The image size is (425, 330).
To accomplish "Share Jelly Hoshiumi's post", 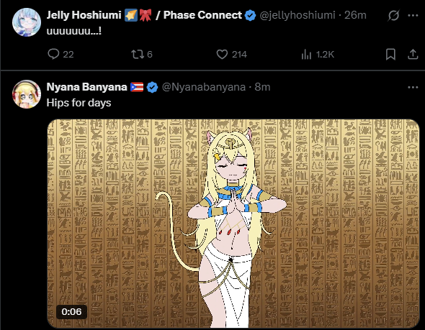I will (x=413, y=55).
